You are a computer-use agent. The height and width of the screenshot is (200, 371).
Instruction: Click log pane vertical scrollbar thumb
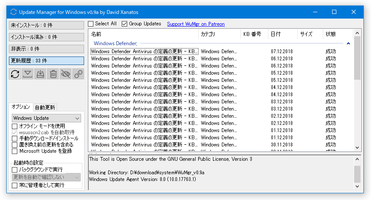point(357,174)
